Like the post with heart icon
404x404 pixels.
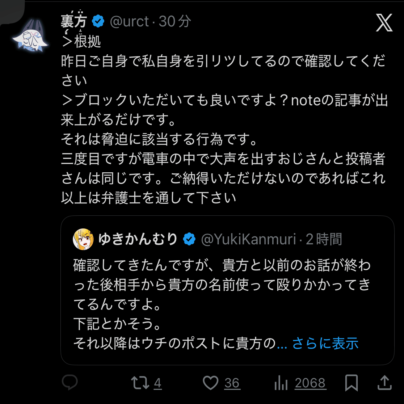click(211, 383)
